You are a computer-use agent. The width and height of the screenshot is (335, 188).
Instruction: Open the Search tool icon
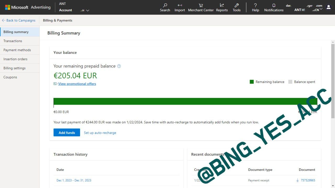click(x=165, y=5)
